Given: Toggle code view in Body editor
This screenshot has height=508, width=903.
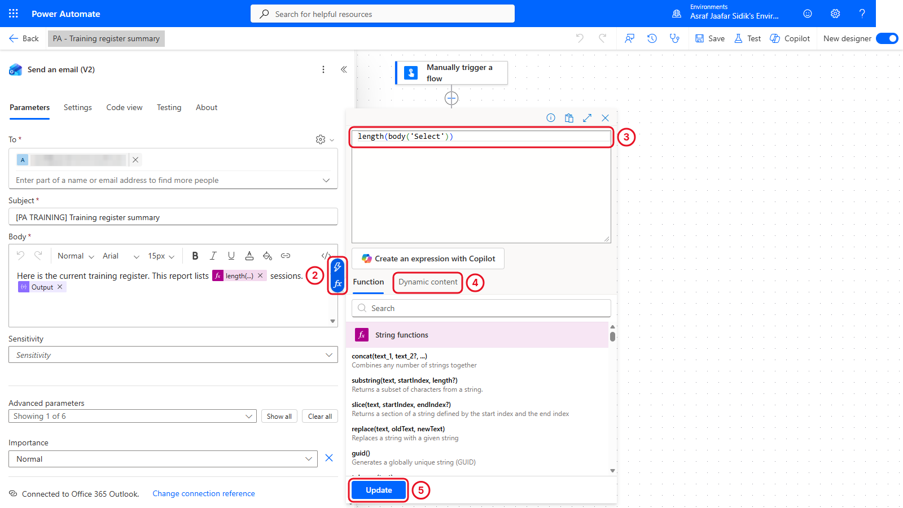Looking at the screenshot, I should click(326, 256).
